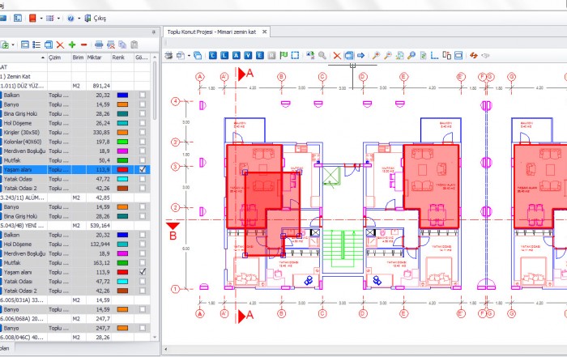Viewport: 567px width, 357px height.
Task: Click the blue 'L' layer button
Action: point(224,55)
